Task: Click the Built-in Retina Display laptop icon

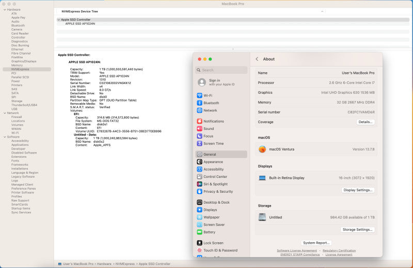Action: [262, 178]
